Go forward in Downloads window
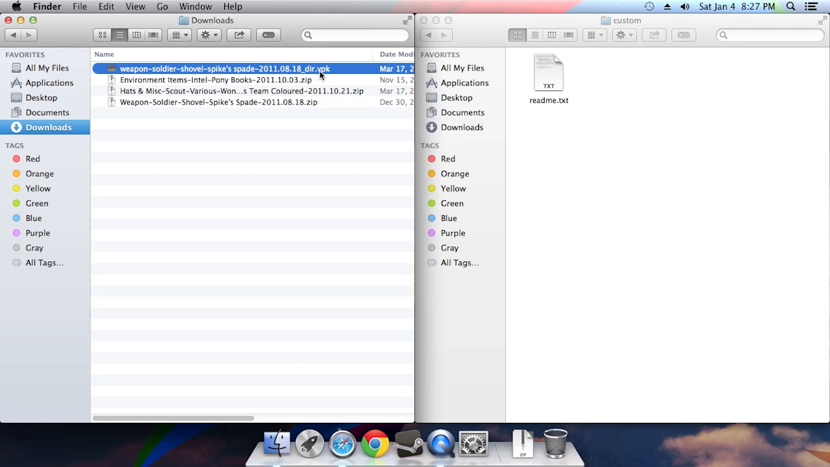This screenshot has width=830, height=467. click(29, 35)
